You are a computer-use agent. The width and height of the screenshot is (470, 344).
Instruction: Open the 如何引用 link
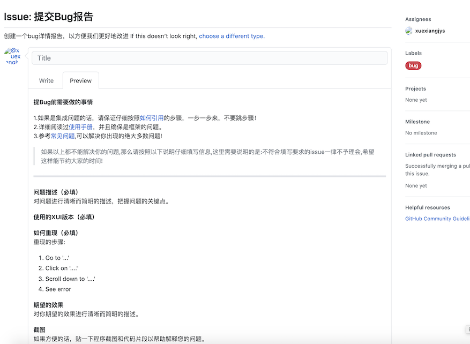(x=152, y=118)
